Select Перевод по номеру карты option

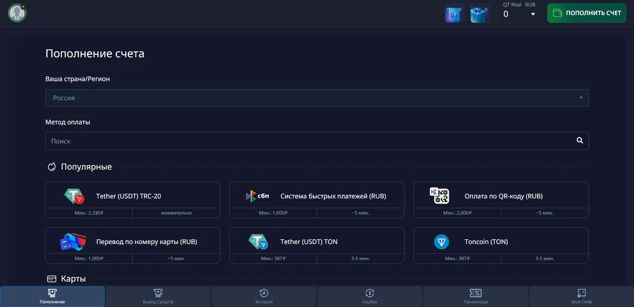(x=132, y=241)
